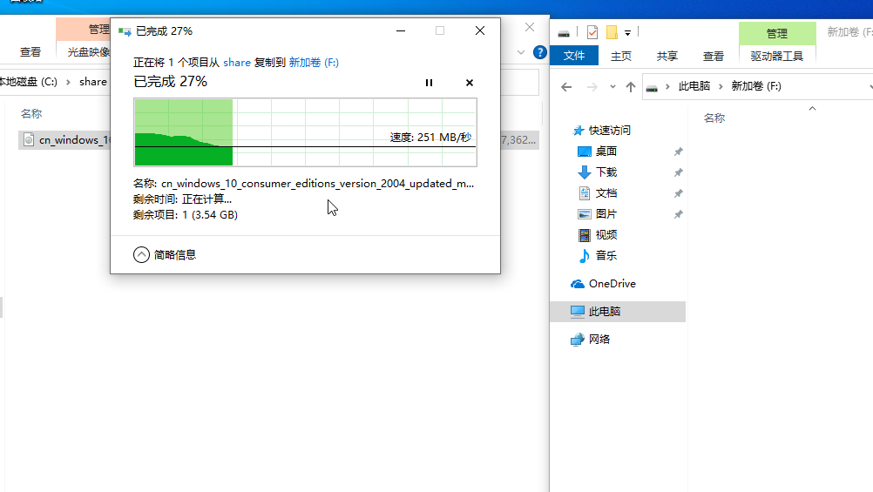The width and height of the screenshot is (873, 492).
Task: Select 下载 in quick access
Action: 606,172
